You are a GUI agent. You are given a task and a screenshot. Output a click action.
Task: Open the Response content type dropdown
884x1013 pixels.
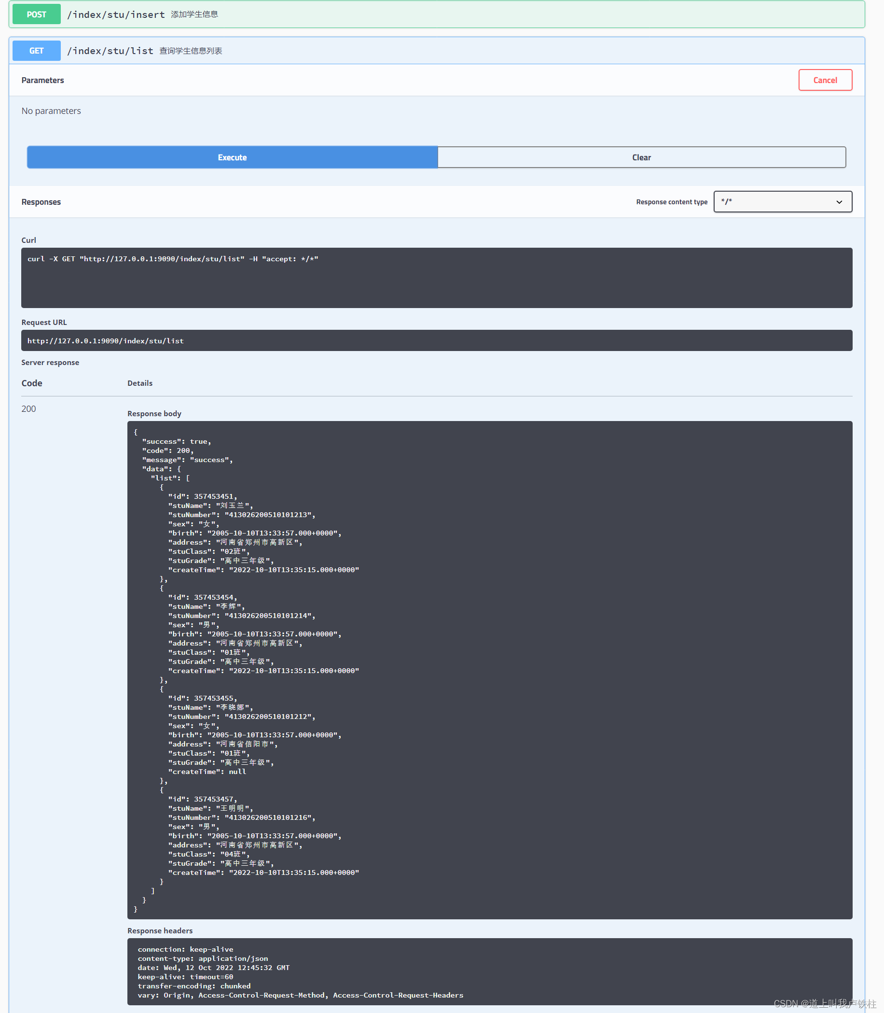tap(782, 201)
